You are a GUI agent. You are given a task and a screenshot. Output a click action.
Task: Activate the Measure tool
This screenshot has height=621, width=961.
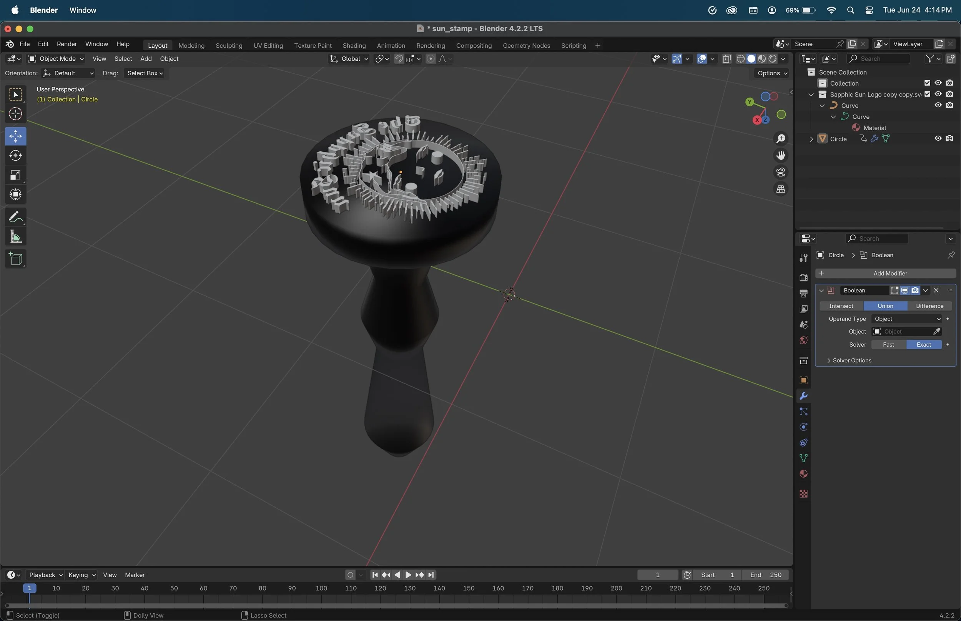(15, 237)
